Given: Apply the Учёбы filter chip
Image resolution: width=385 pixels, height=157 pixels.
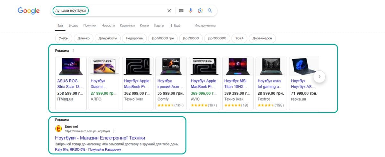Looking at the screenshot, I should point(64,38).
